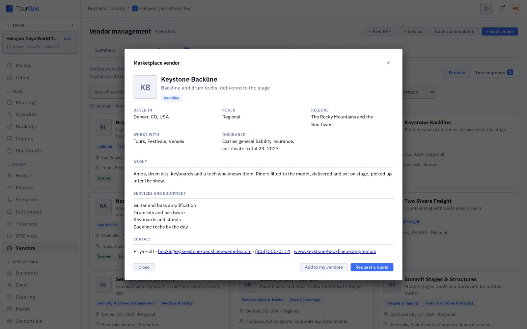Image resolution: width=527 pixels, height=329 pixels.
Task: Open Schedule in sidebar
Action: [40, 114]
